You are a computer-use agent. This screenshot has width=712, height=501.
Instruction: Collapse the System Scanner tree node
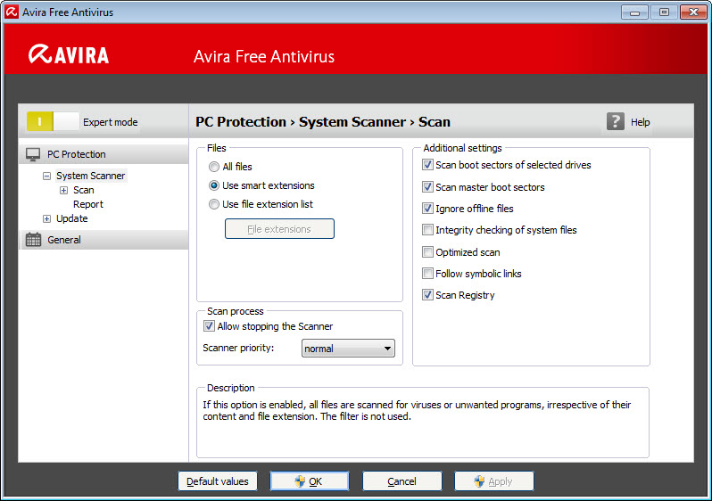[x=46, y=176]
